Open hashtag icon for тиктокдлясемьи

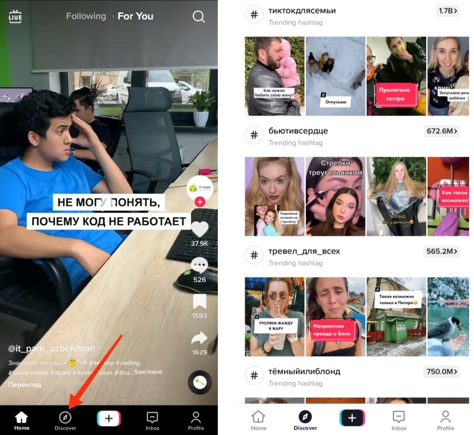pyautogui.click(x=254, y=14)
